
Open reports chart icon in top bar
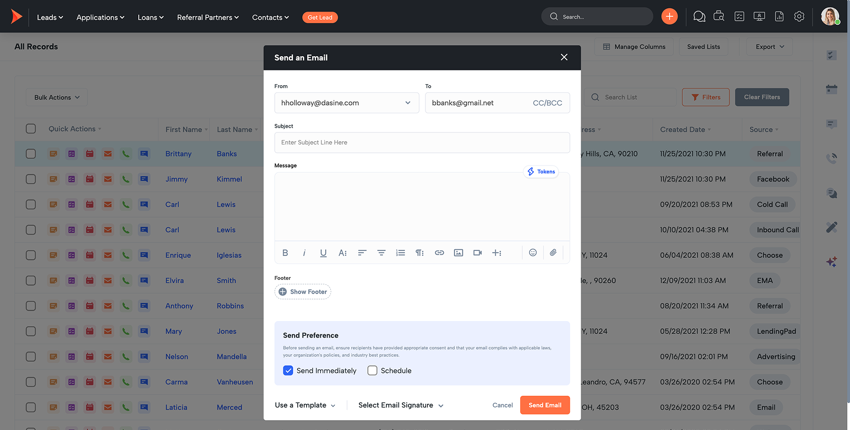pos(779,16)
